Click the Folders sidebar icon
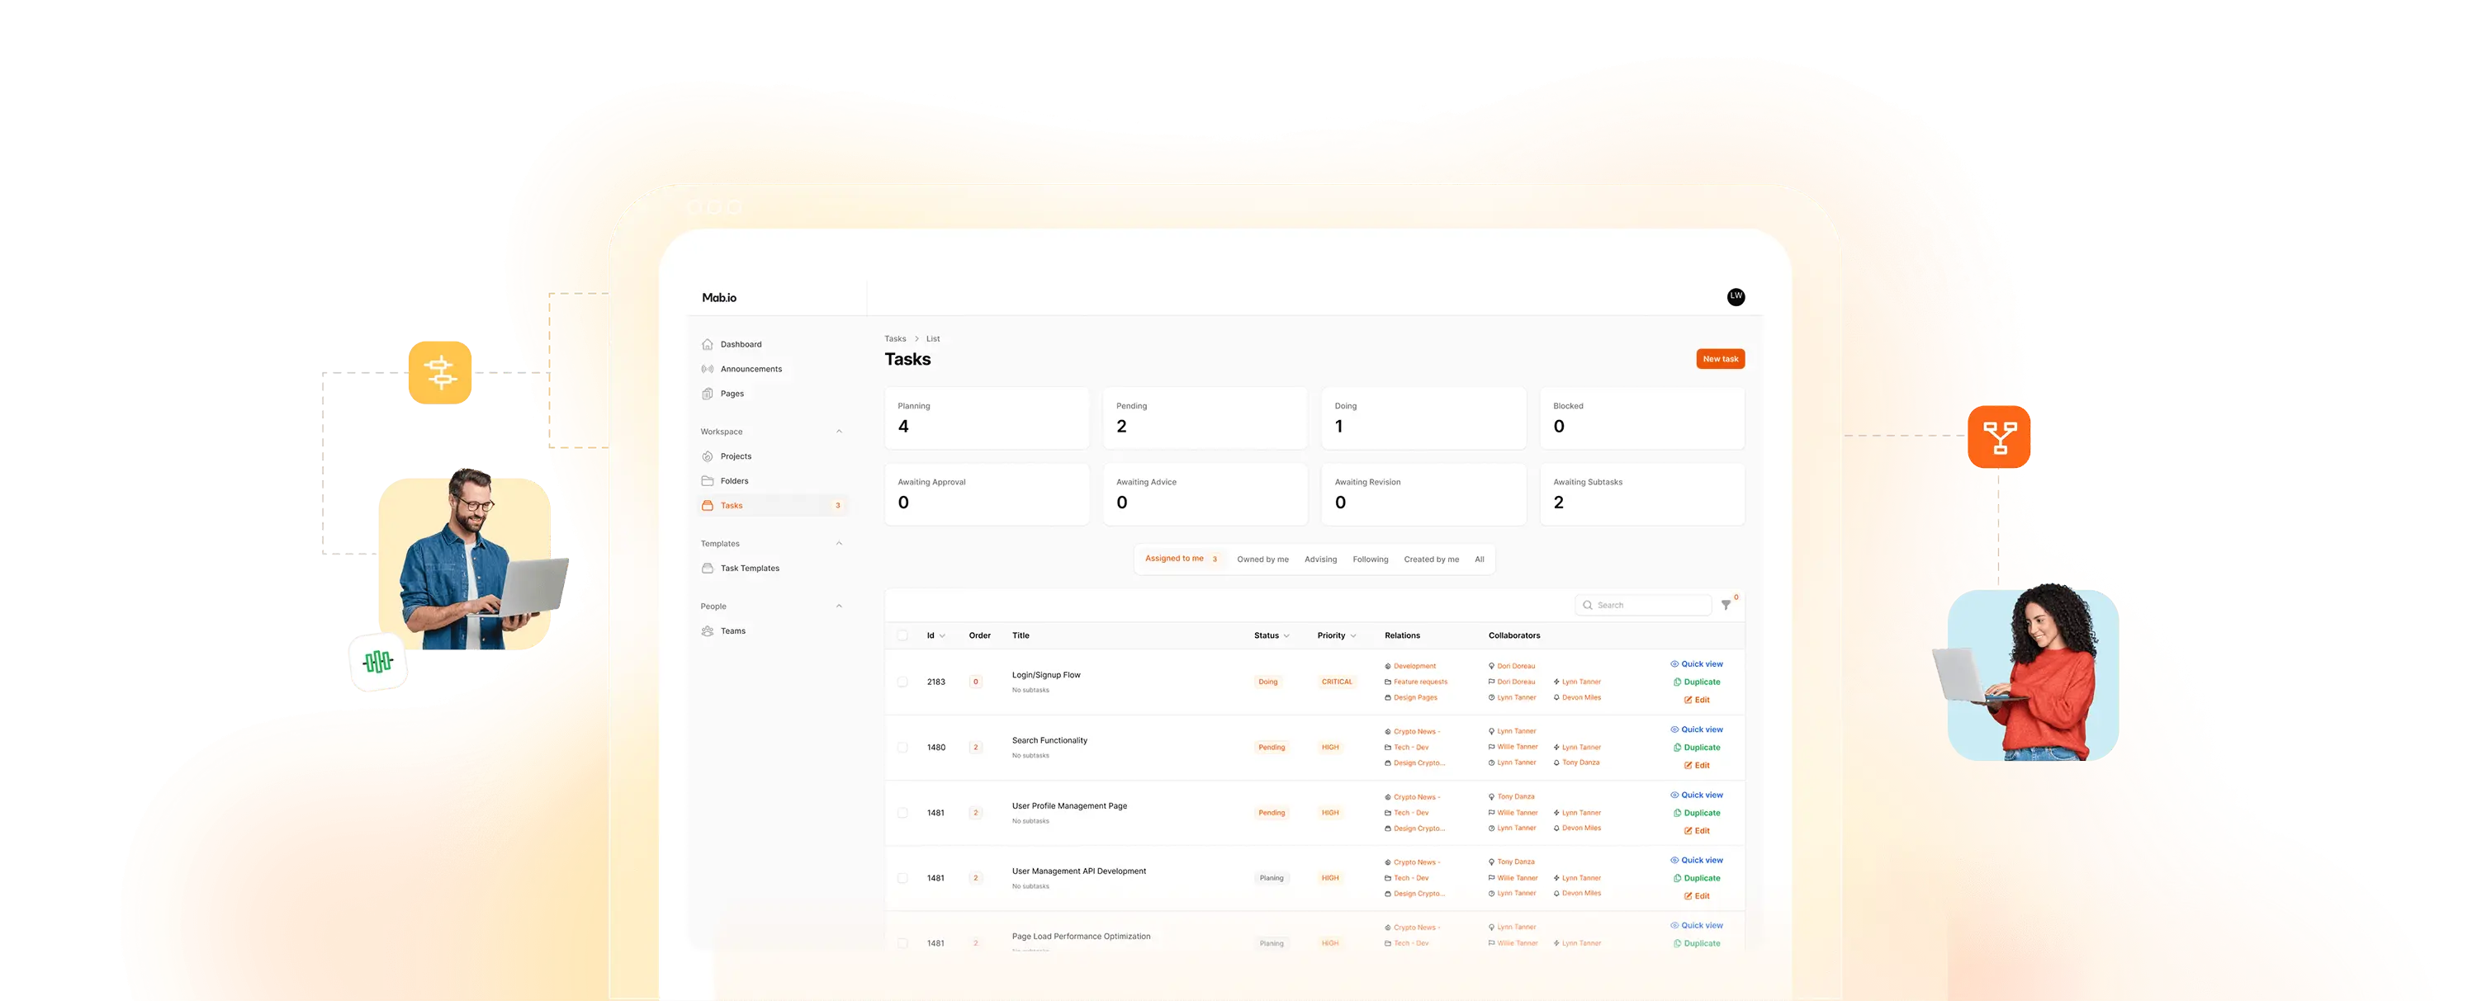The image size is (2477, 1001). [708, 481]
